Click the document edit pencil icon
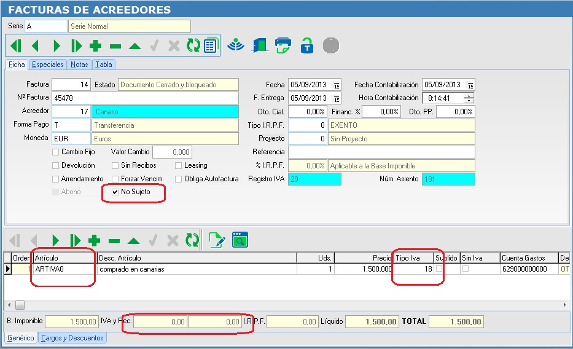 tap(217, 240)
